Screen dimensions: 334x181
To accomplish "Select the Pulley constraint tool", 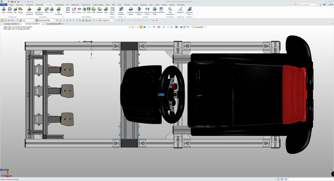I will [x=46, y=10].
